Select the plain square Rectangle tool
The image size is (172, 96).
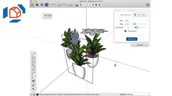[x=33, y=62]
